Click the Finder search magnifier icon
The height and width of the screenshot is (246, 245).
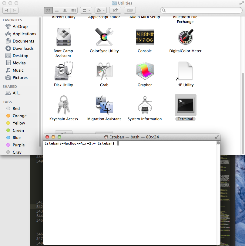click(164, 10)
